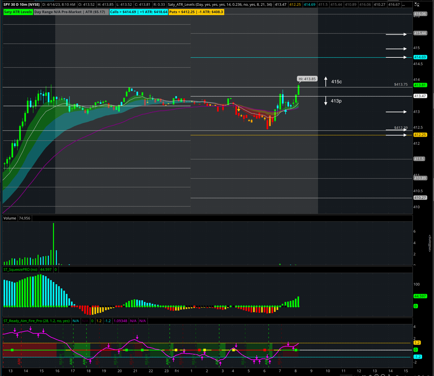Click the C: 413.81 close value
Image resolution: width=434 pixels, height=376 pixels.
[142, 5]
